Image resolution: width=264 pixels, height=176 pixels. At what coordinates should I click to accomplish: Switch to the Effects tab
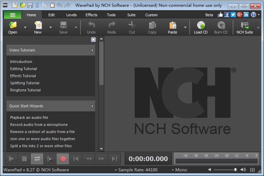click(x=91, y=15)
